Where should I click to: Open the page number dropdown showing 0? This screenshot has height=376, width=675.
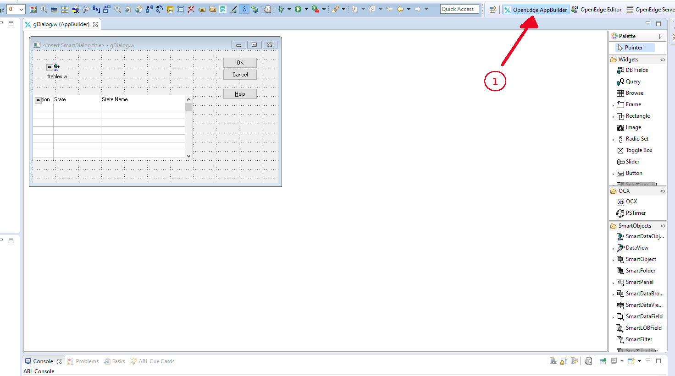[x=21, y=9]
